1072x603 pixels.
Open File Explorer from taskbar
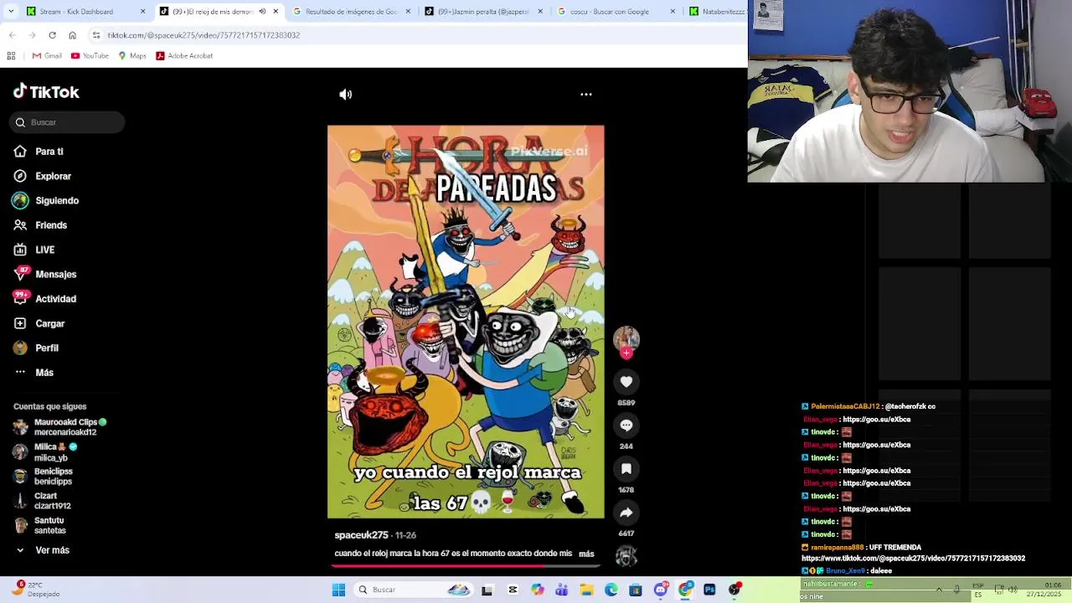(586, 590)
